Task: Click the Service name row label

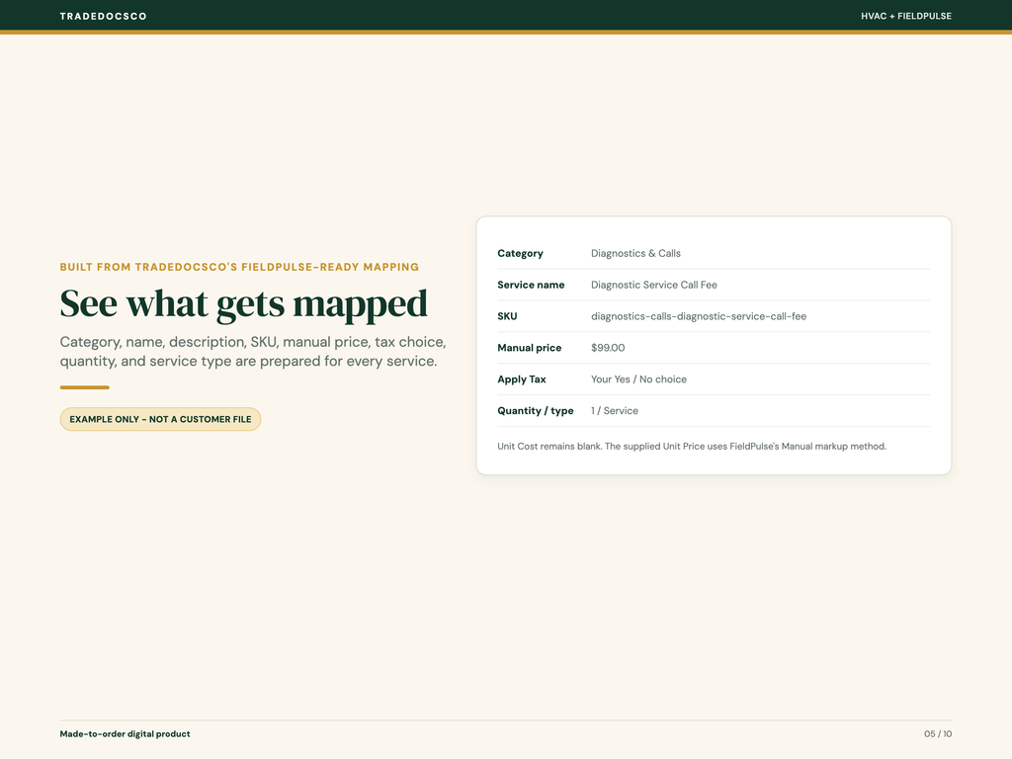Action: click(531, 286)
